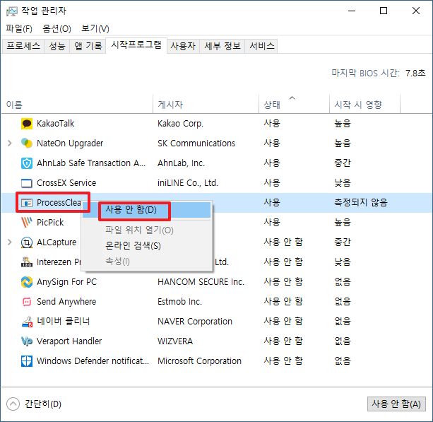Click the Task Manager title bar icon

tap(11, 11)
